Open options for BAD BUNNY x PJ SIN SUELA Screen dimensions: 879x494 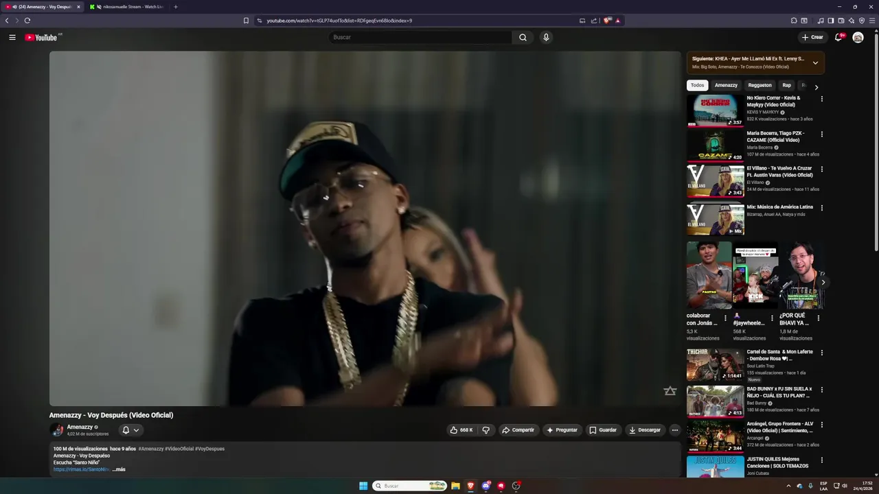pyautogui.click(x=821, y=390)
